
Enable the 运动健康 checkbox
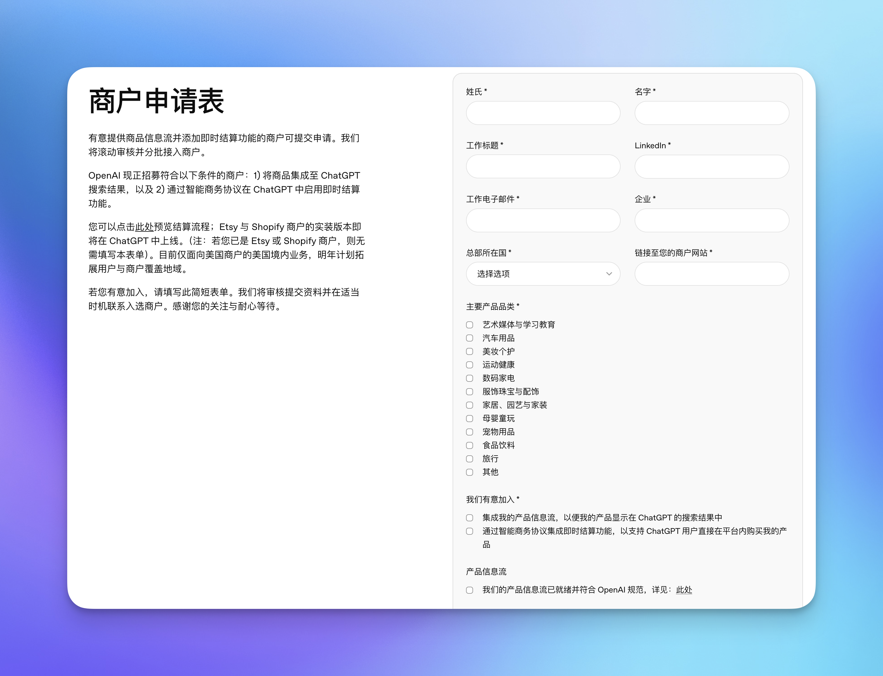(x=469, y=365)
